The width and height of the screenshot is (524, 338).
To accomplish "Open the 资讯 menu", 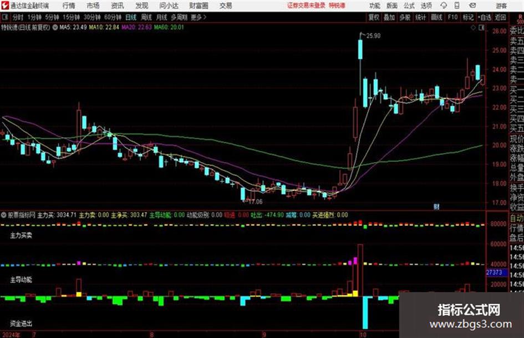I will click(118, 6).
